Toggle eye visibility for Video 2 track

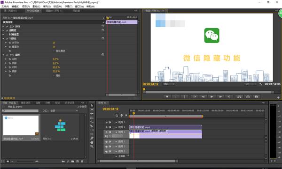coord(107,127)
